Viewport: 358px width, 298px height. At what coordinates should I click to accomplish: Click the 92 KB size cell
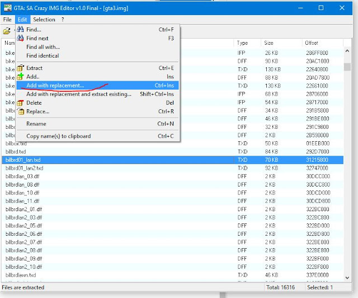pyautogui.click(x=271, y=168)
